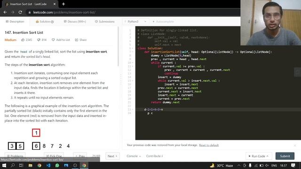This screenshot has height=169, width=301.
Task: Open first Chrome icon in taskbar
Action: [40, 165]
